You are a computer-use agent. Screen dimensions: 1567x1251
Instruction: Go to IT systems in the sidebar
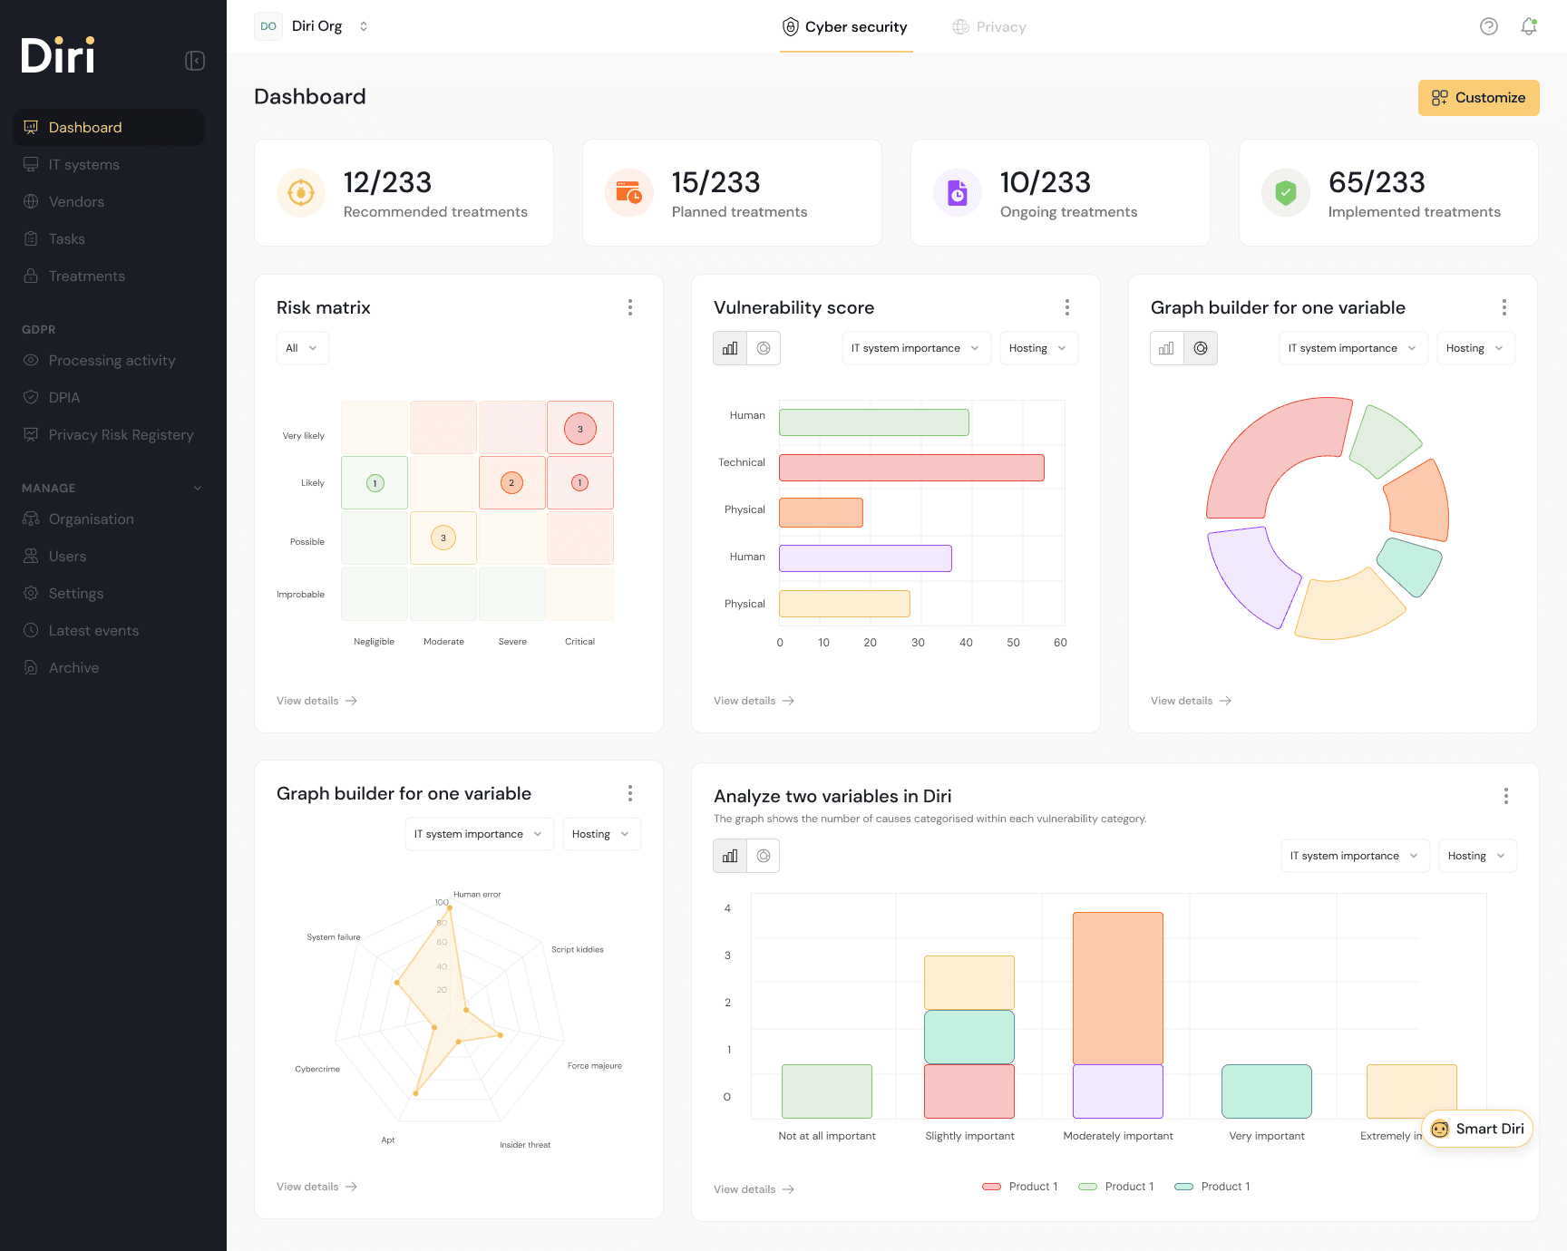click(84, 164)
